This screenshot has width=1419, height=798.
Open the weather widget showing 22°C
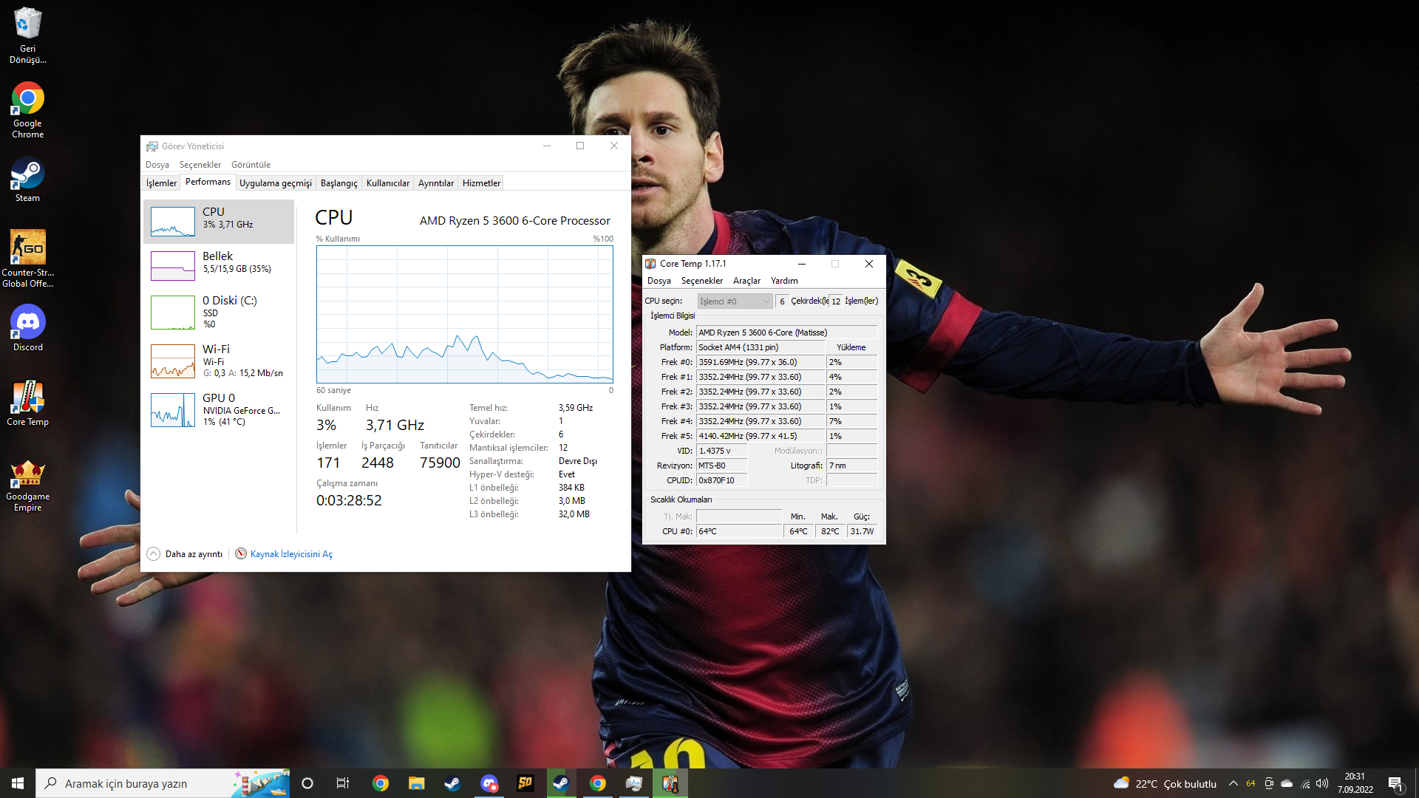1165,783
